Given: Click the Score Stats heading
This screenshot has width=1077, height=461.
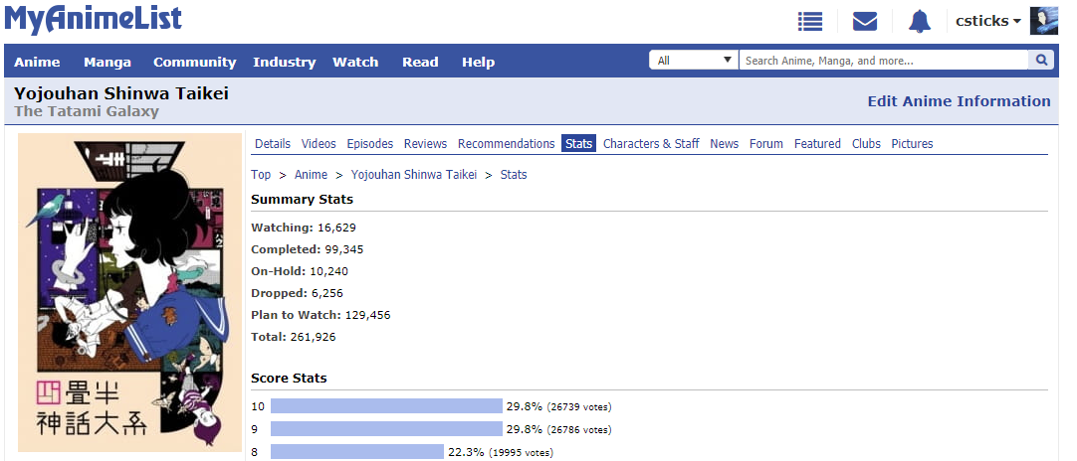Looking at the screenshot, I should pos(289,378).
